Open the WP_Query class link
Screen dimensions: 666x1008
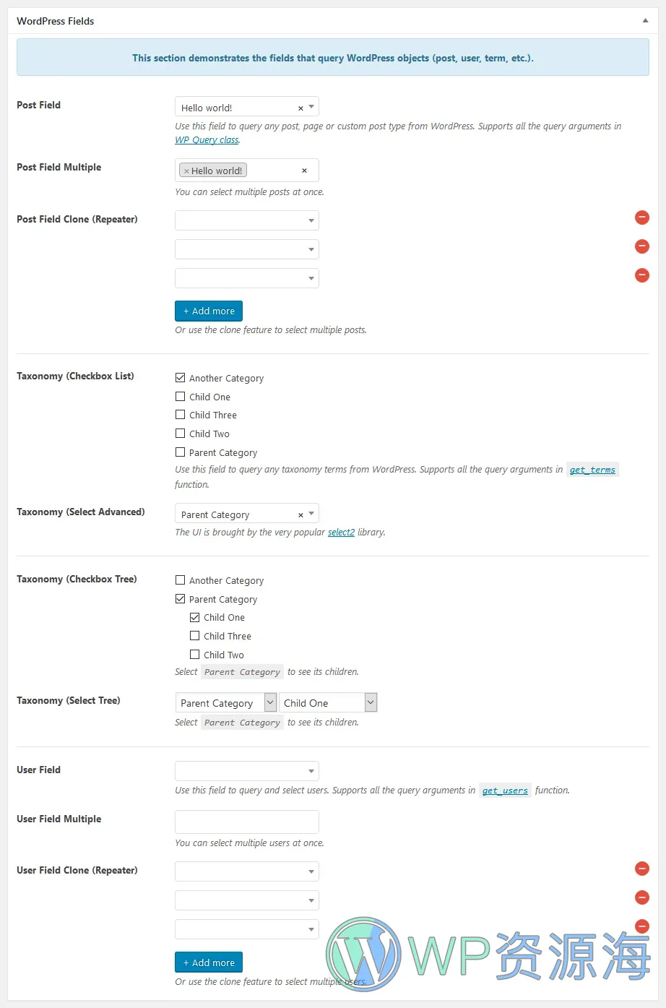[207, 140]
